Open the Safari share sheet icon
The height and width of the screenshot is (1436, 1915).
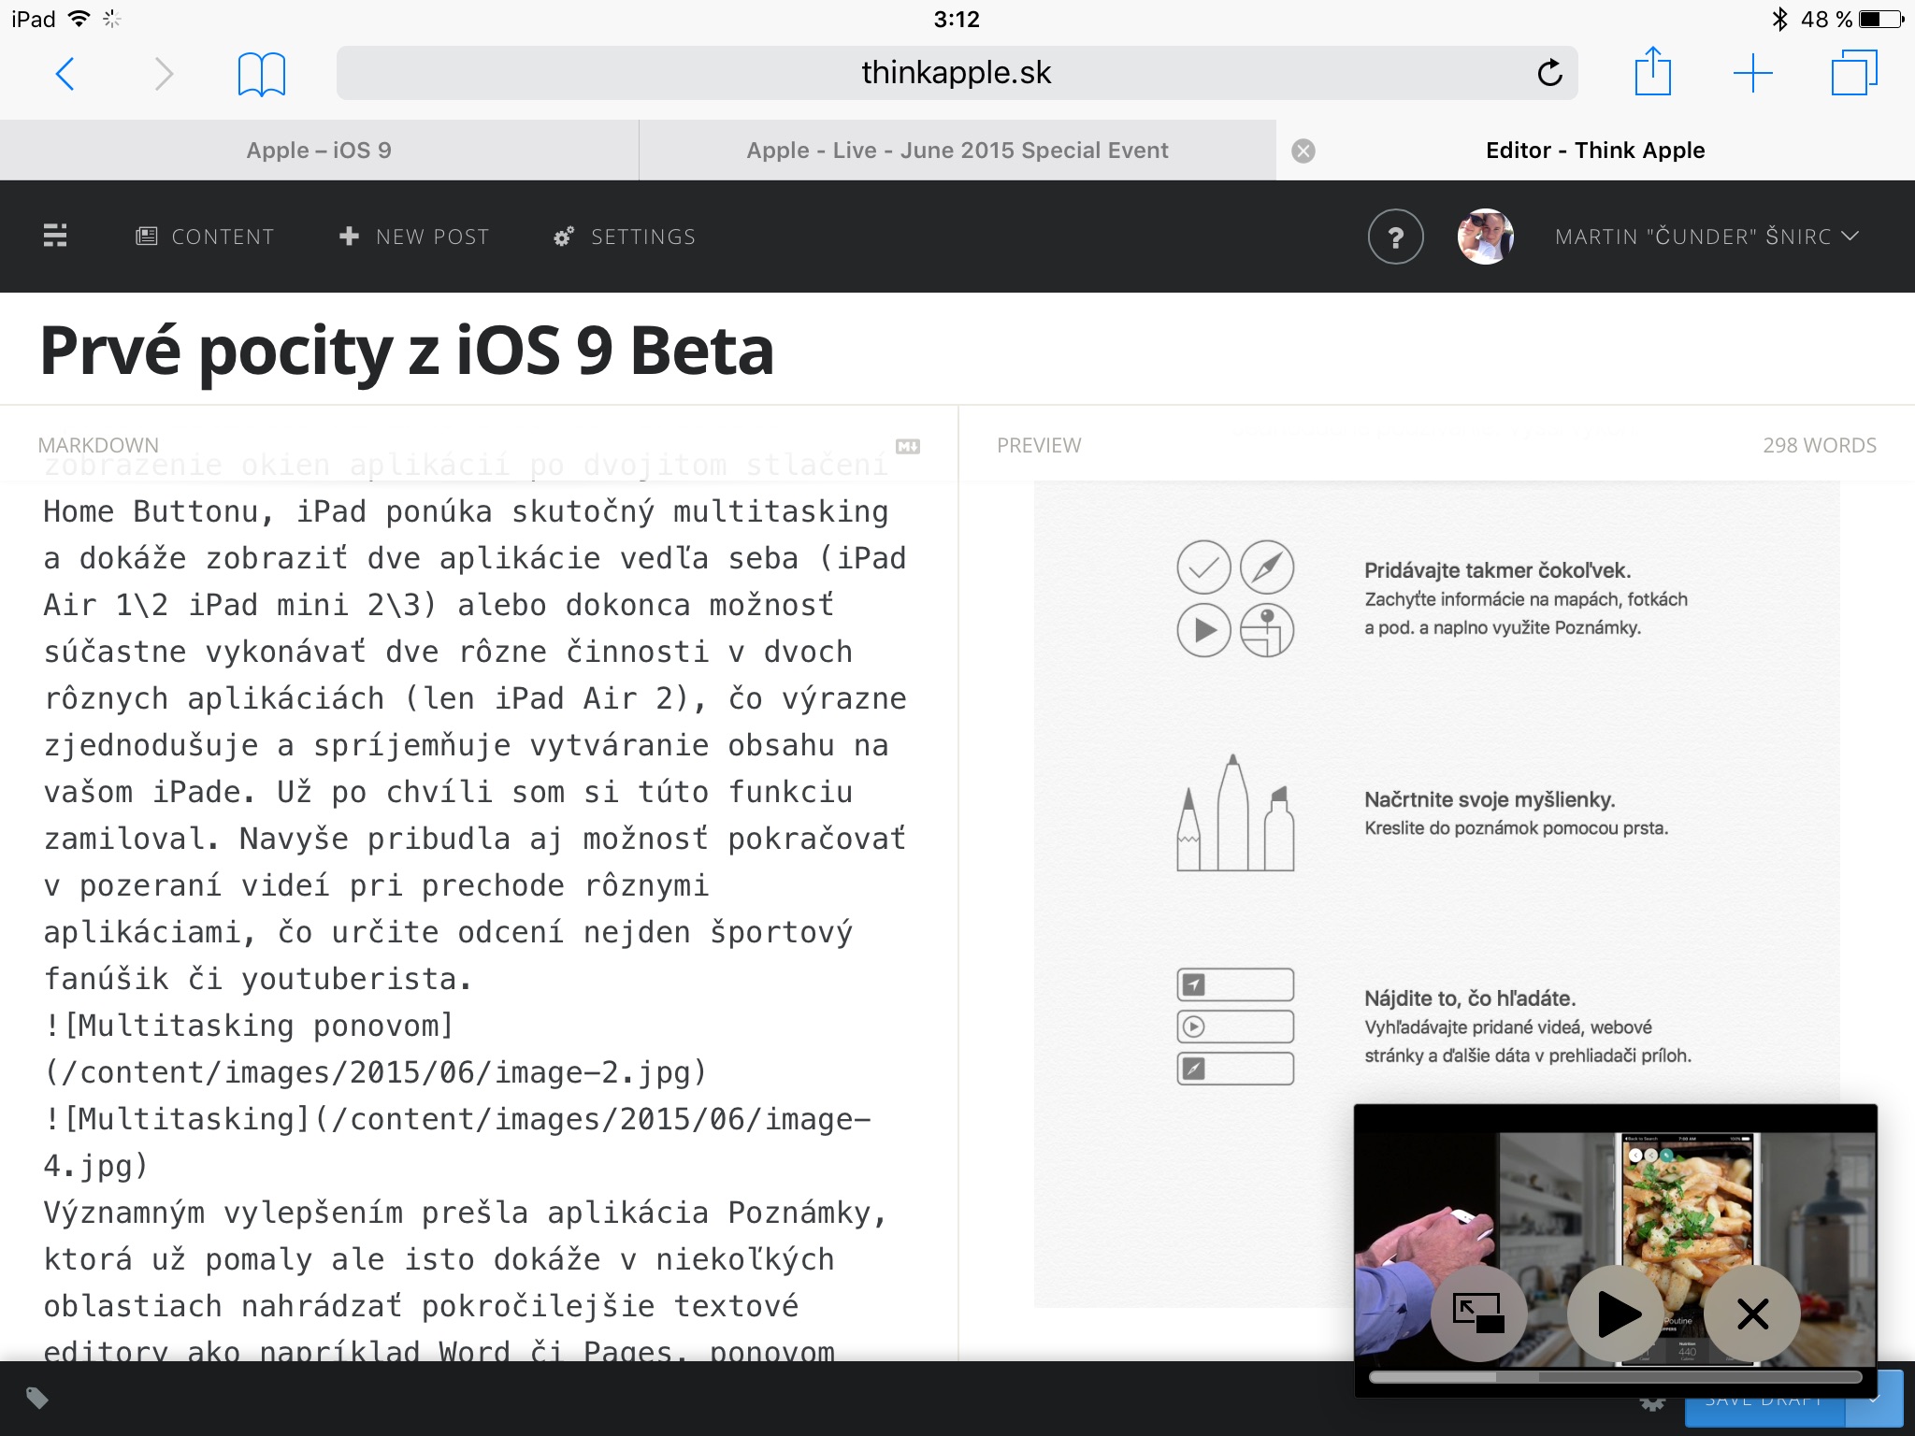[x=1652, y=72]
